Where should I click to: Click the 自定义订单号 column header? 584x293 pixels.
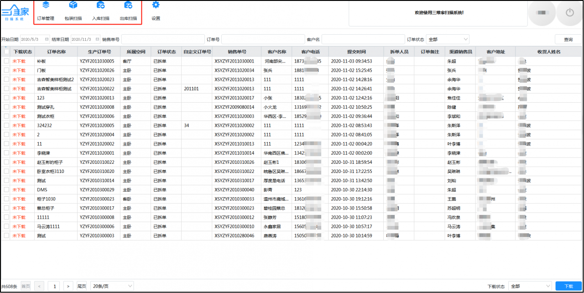[x=197, y=52]
